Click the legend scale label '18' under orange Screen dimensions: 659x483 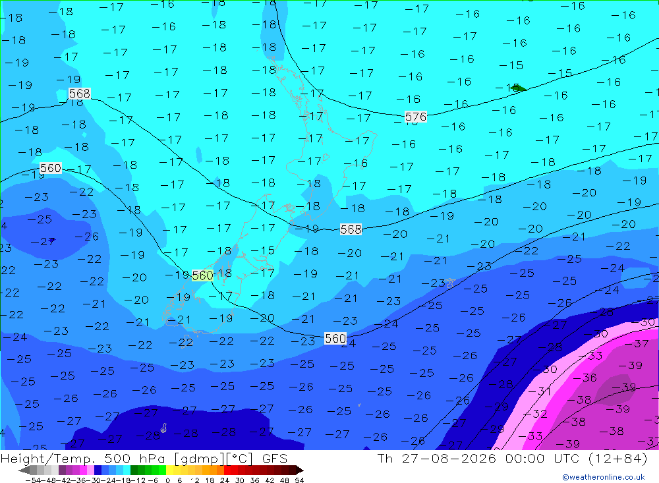210,480
